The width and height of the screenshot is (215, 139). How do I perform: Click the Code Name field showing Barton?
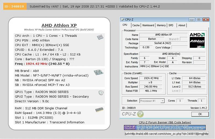tap(152, 39)
